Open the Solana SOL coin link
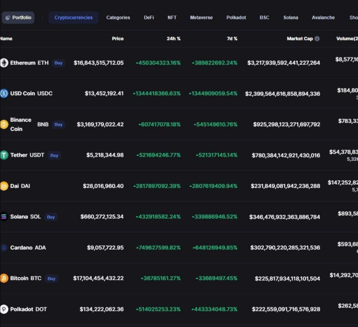This screenshot has width=358, height=327. coord(25,217)
